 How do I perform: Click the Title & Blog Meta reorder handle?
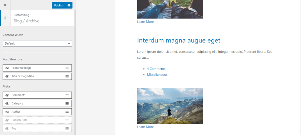[x=67, y=76]
